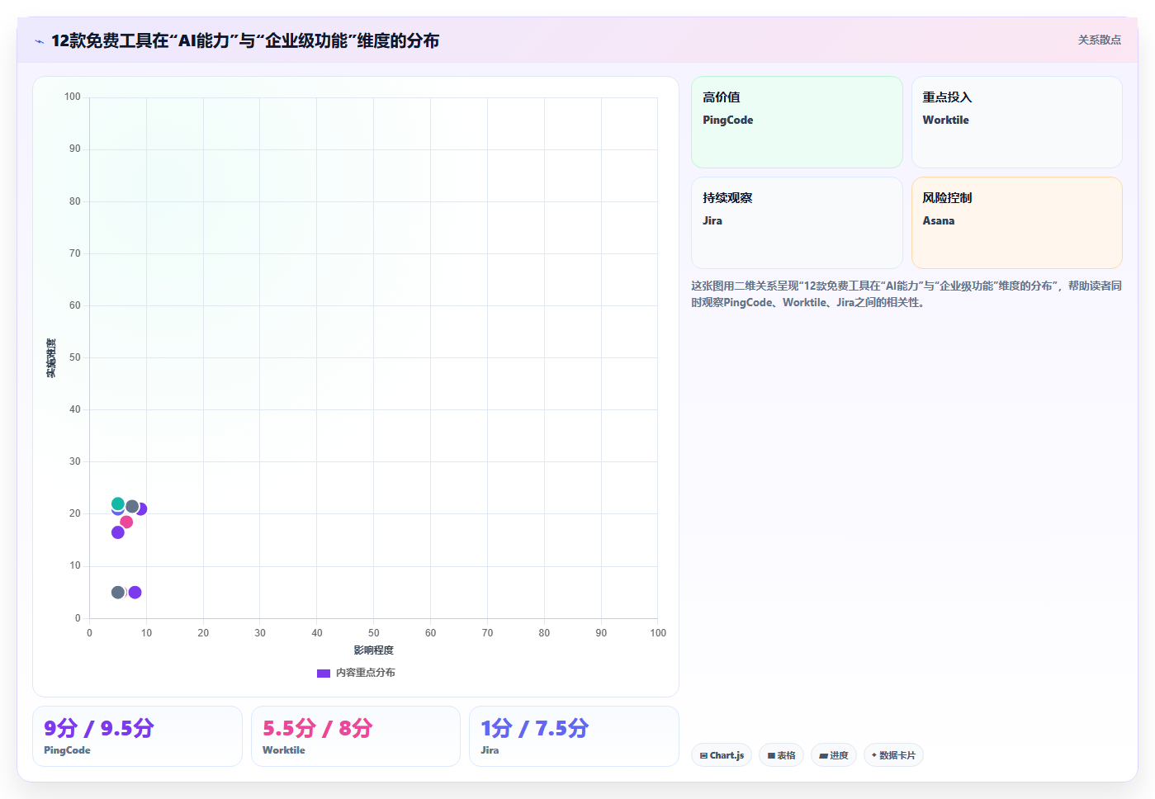Select the purple point below the pink point
Viewport: 1155px width, 799px height.
click(x=118, y=532)
